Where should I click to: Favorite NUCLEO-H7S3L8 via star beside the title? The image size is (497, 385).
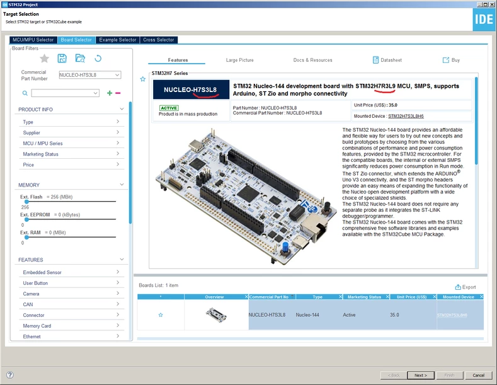tap(143, 79)
